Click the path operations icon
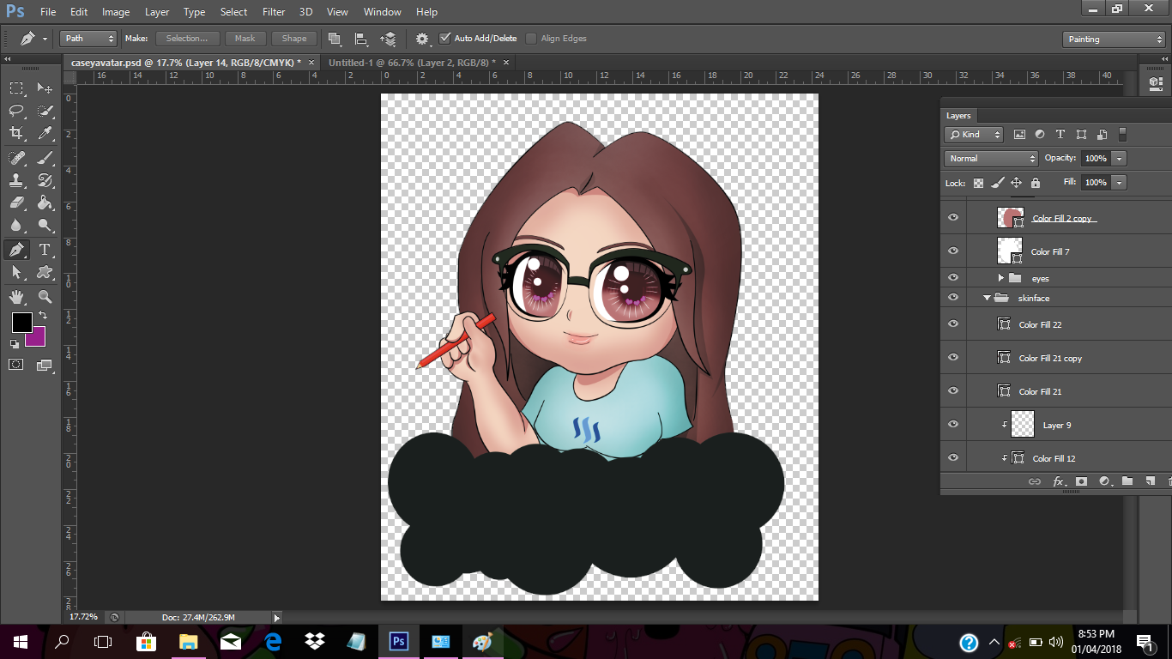Screen dimensions: 1172x659 [x=335, y=39]
